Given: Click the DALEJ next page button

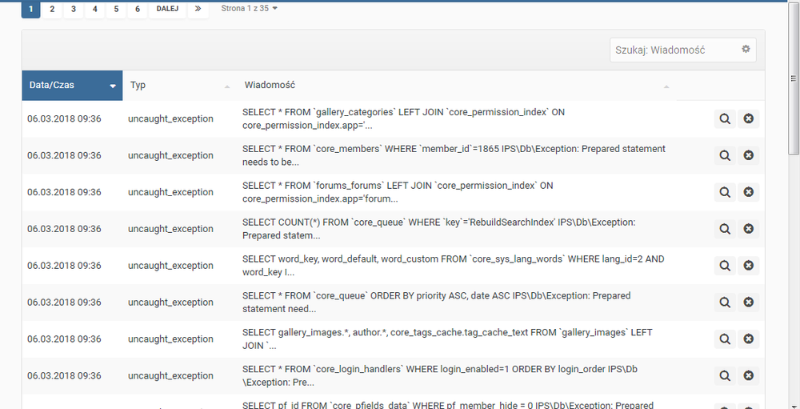Looking at the screenshot, I should pos(166,9).
